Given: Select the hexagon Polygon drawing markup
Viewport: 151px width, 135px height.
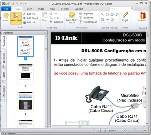Looking at the screenshot, I should [x=107, y=15].
